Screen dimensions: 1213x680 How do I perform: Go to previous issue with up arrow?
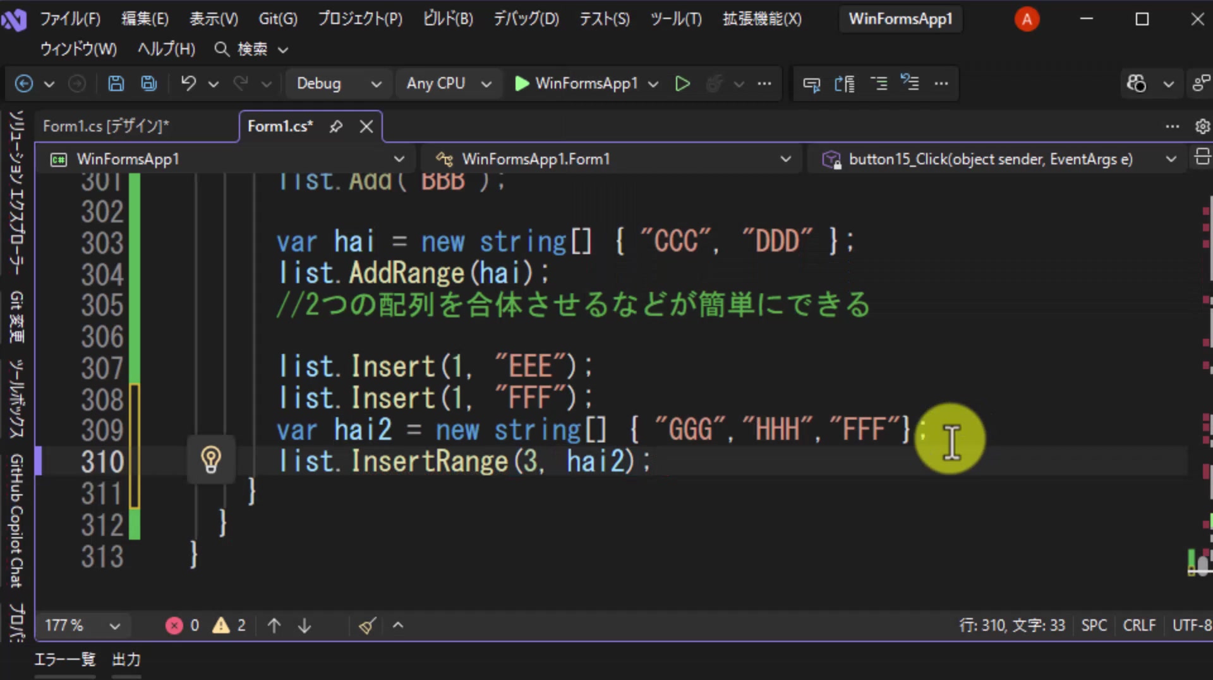coord(274,626)
